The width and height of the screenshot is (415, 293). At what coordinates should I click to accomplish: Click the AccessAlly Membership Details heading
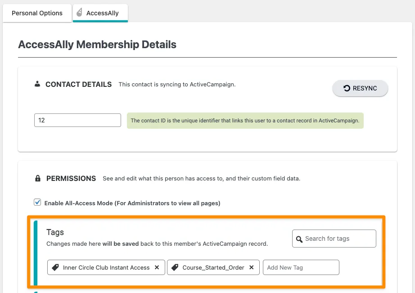[x=97, y=45]
